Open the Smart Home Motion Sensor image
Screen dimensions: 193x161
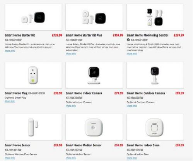pyautogui.click(x=94, y=127)
